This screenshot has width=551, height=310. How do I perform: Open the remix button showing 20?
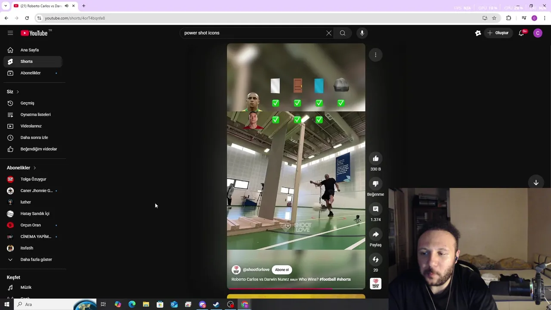[x=375, y=260]
